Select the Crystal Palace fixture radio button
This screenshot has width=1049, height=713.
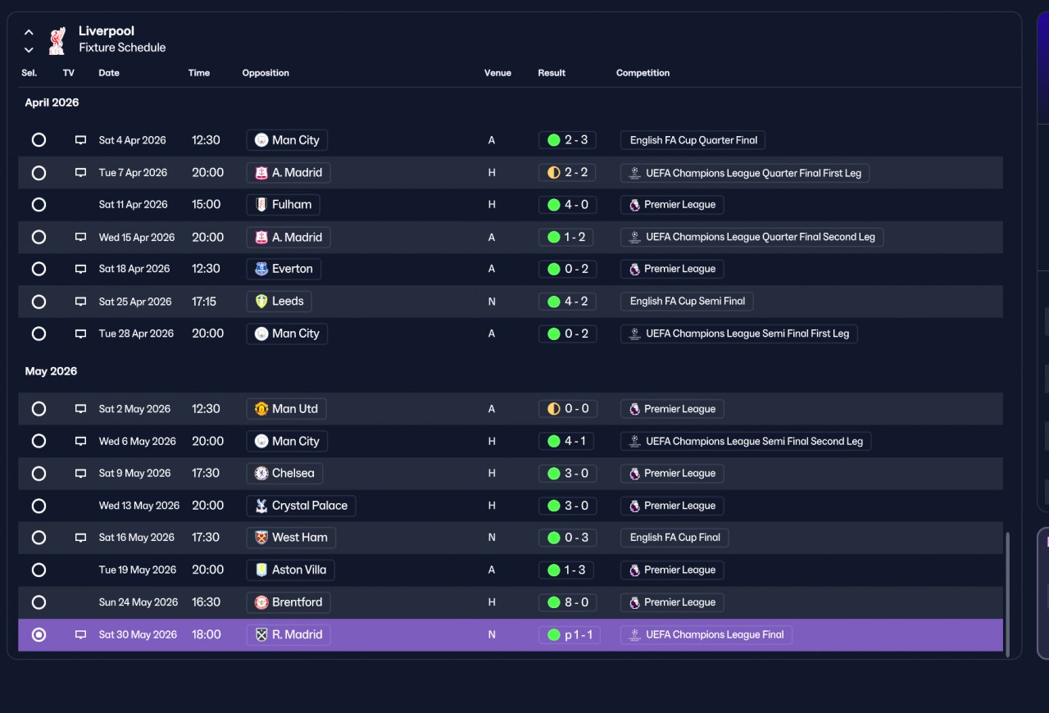tap(39, 506)
